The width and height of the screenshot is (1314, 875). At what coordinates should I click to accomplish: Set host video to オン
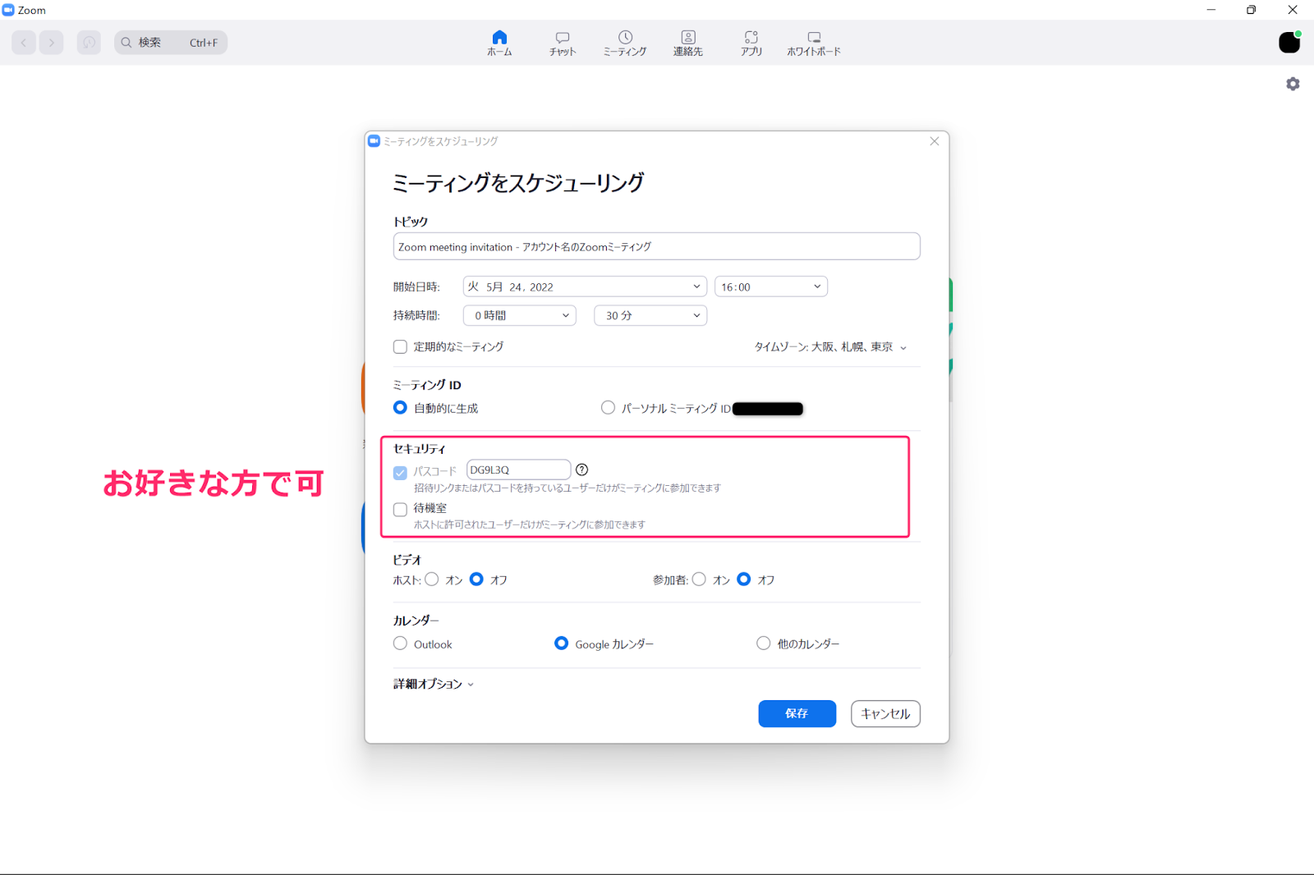[x=432, y=579]
